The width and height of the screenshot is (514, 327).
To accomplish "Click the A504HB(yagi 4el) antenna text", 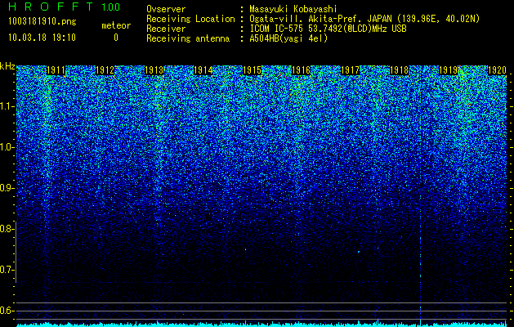I will (x=288, y=38).
